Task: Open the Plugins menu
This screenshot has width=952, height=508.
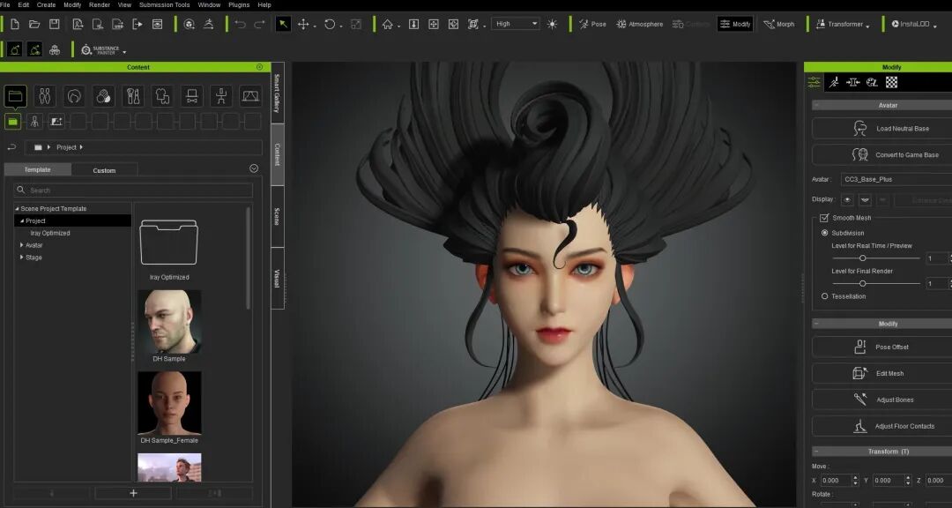Action: click(x=238, y=5)
